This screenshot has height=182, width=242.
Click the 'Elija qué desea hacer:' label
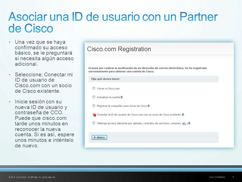(106, 79)
